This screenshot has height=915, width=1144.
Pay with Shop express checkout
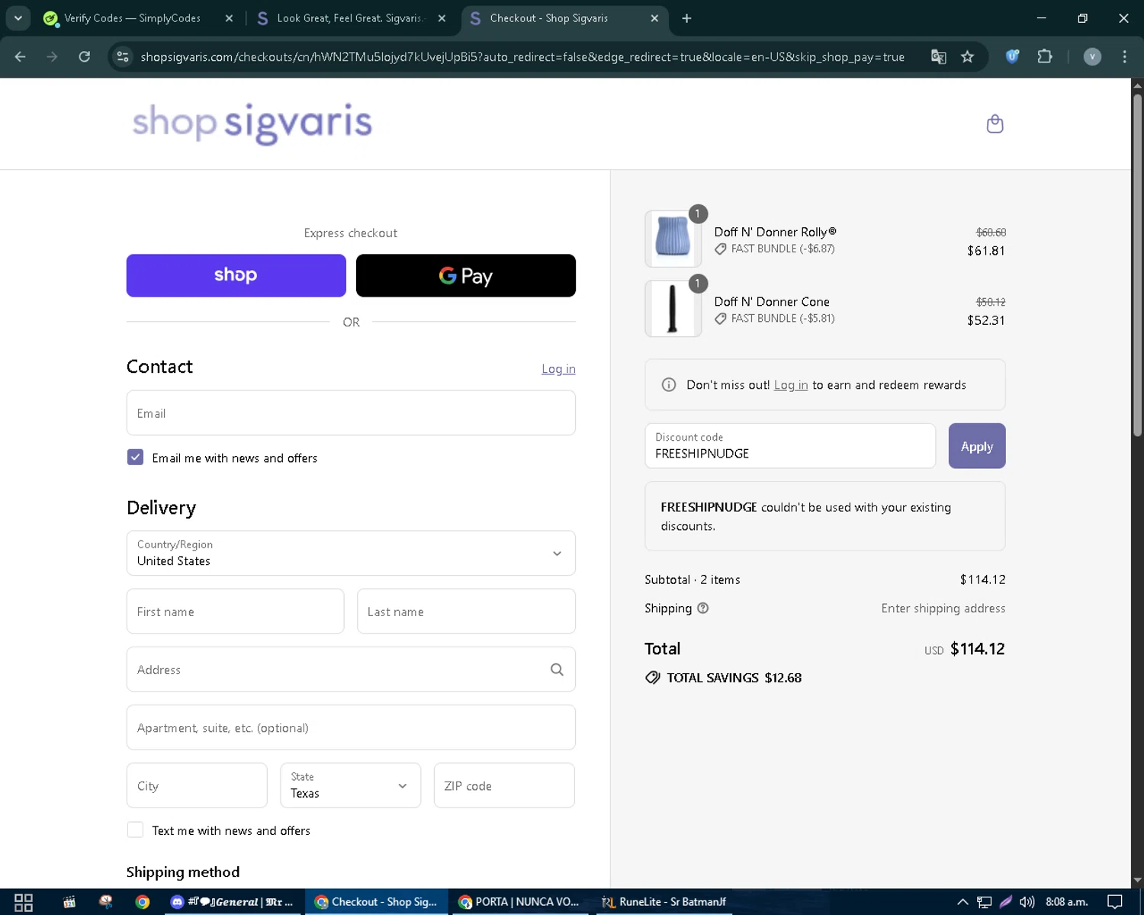click(236, 275)
